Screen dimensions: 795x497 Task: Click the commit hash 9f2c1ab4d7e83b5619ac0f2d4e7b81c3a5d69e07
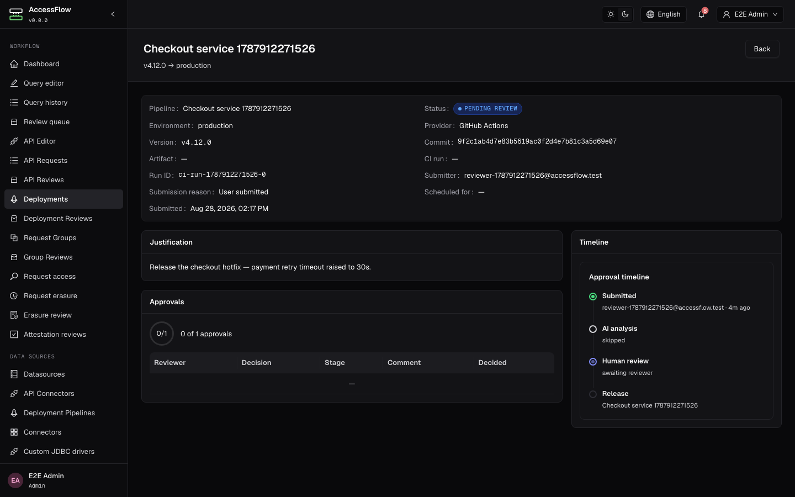point(537,142)
